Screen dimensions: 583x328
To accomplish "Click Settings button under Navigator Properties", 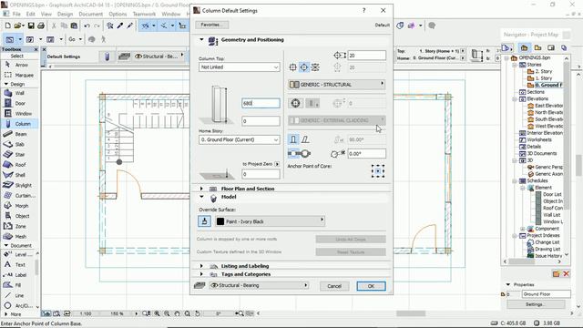I will pyautogui.click(x=536, y=304).
